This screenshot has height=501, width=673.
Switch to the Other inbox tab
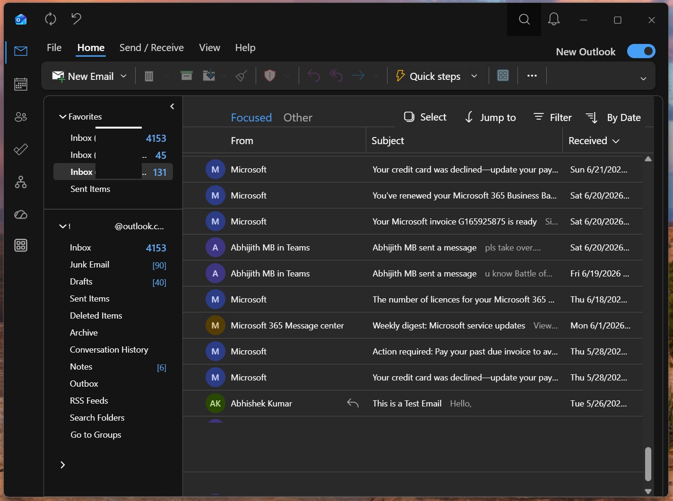pos(298,118)
